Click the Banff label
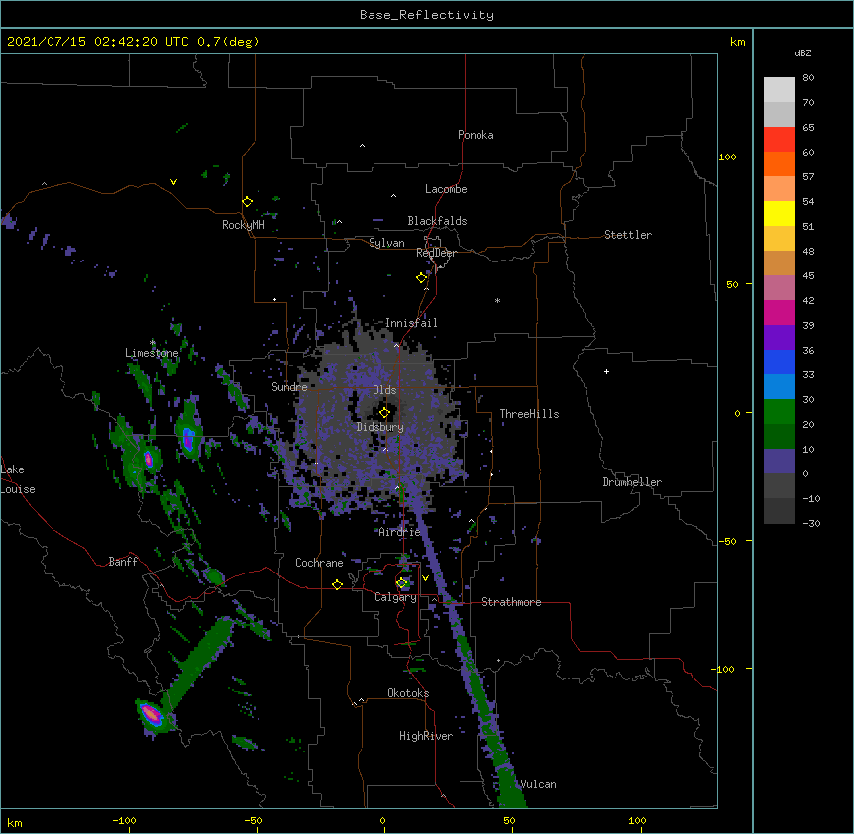The image size is (854, 834). click(x=123, y=562)
